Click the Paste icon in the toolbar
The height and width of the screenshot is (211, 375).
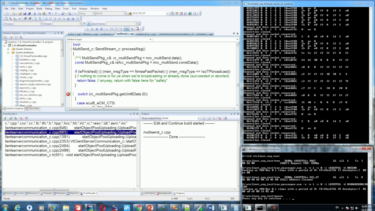(44, 13)
